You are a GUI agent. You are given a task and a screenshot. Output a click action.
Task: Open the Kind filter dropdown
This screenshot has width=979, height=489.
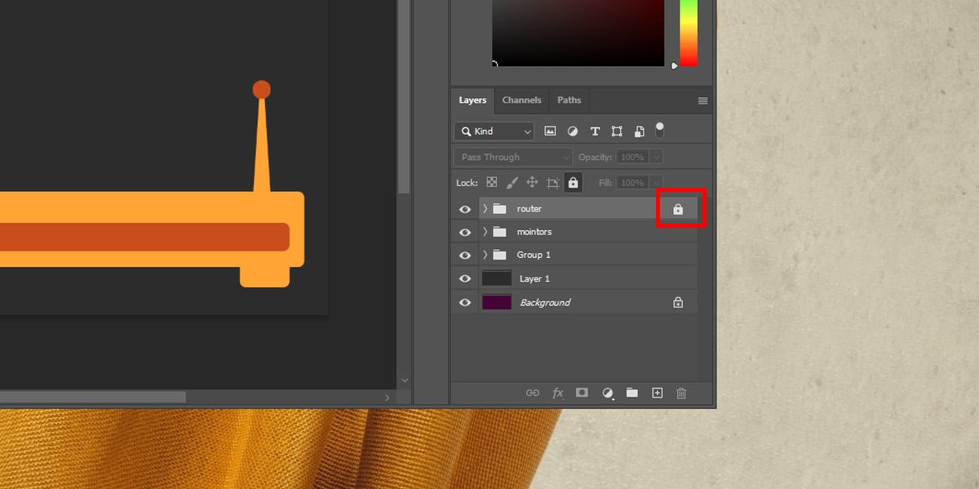click(494, 131)
